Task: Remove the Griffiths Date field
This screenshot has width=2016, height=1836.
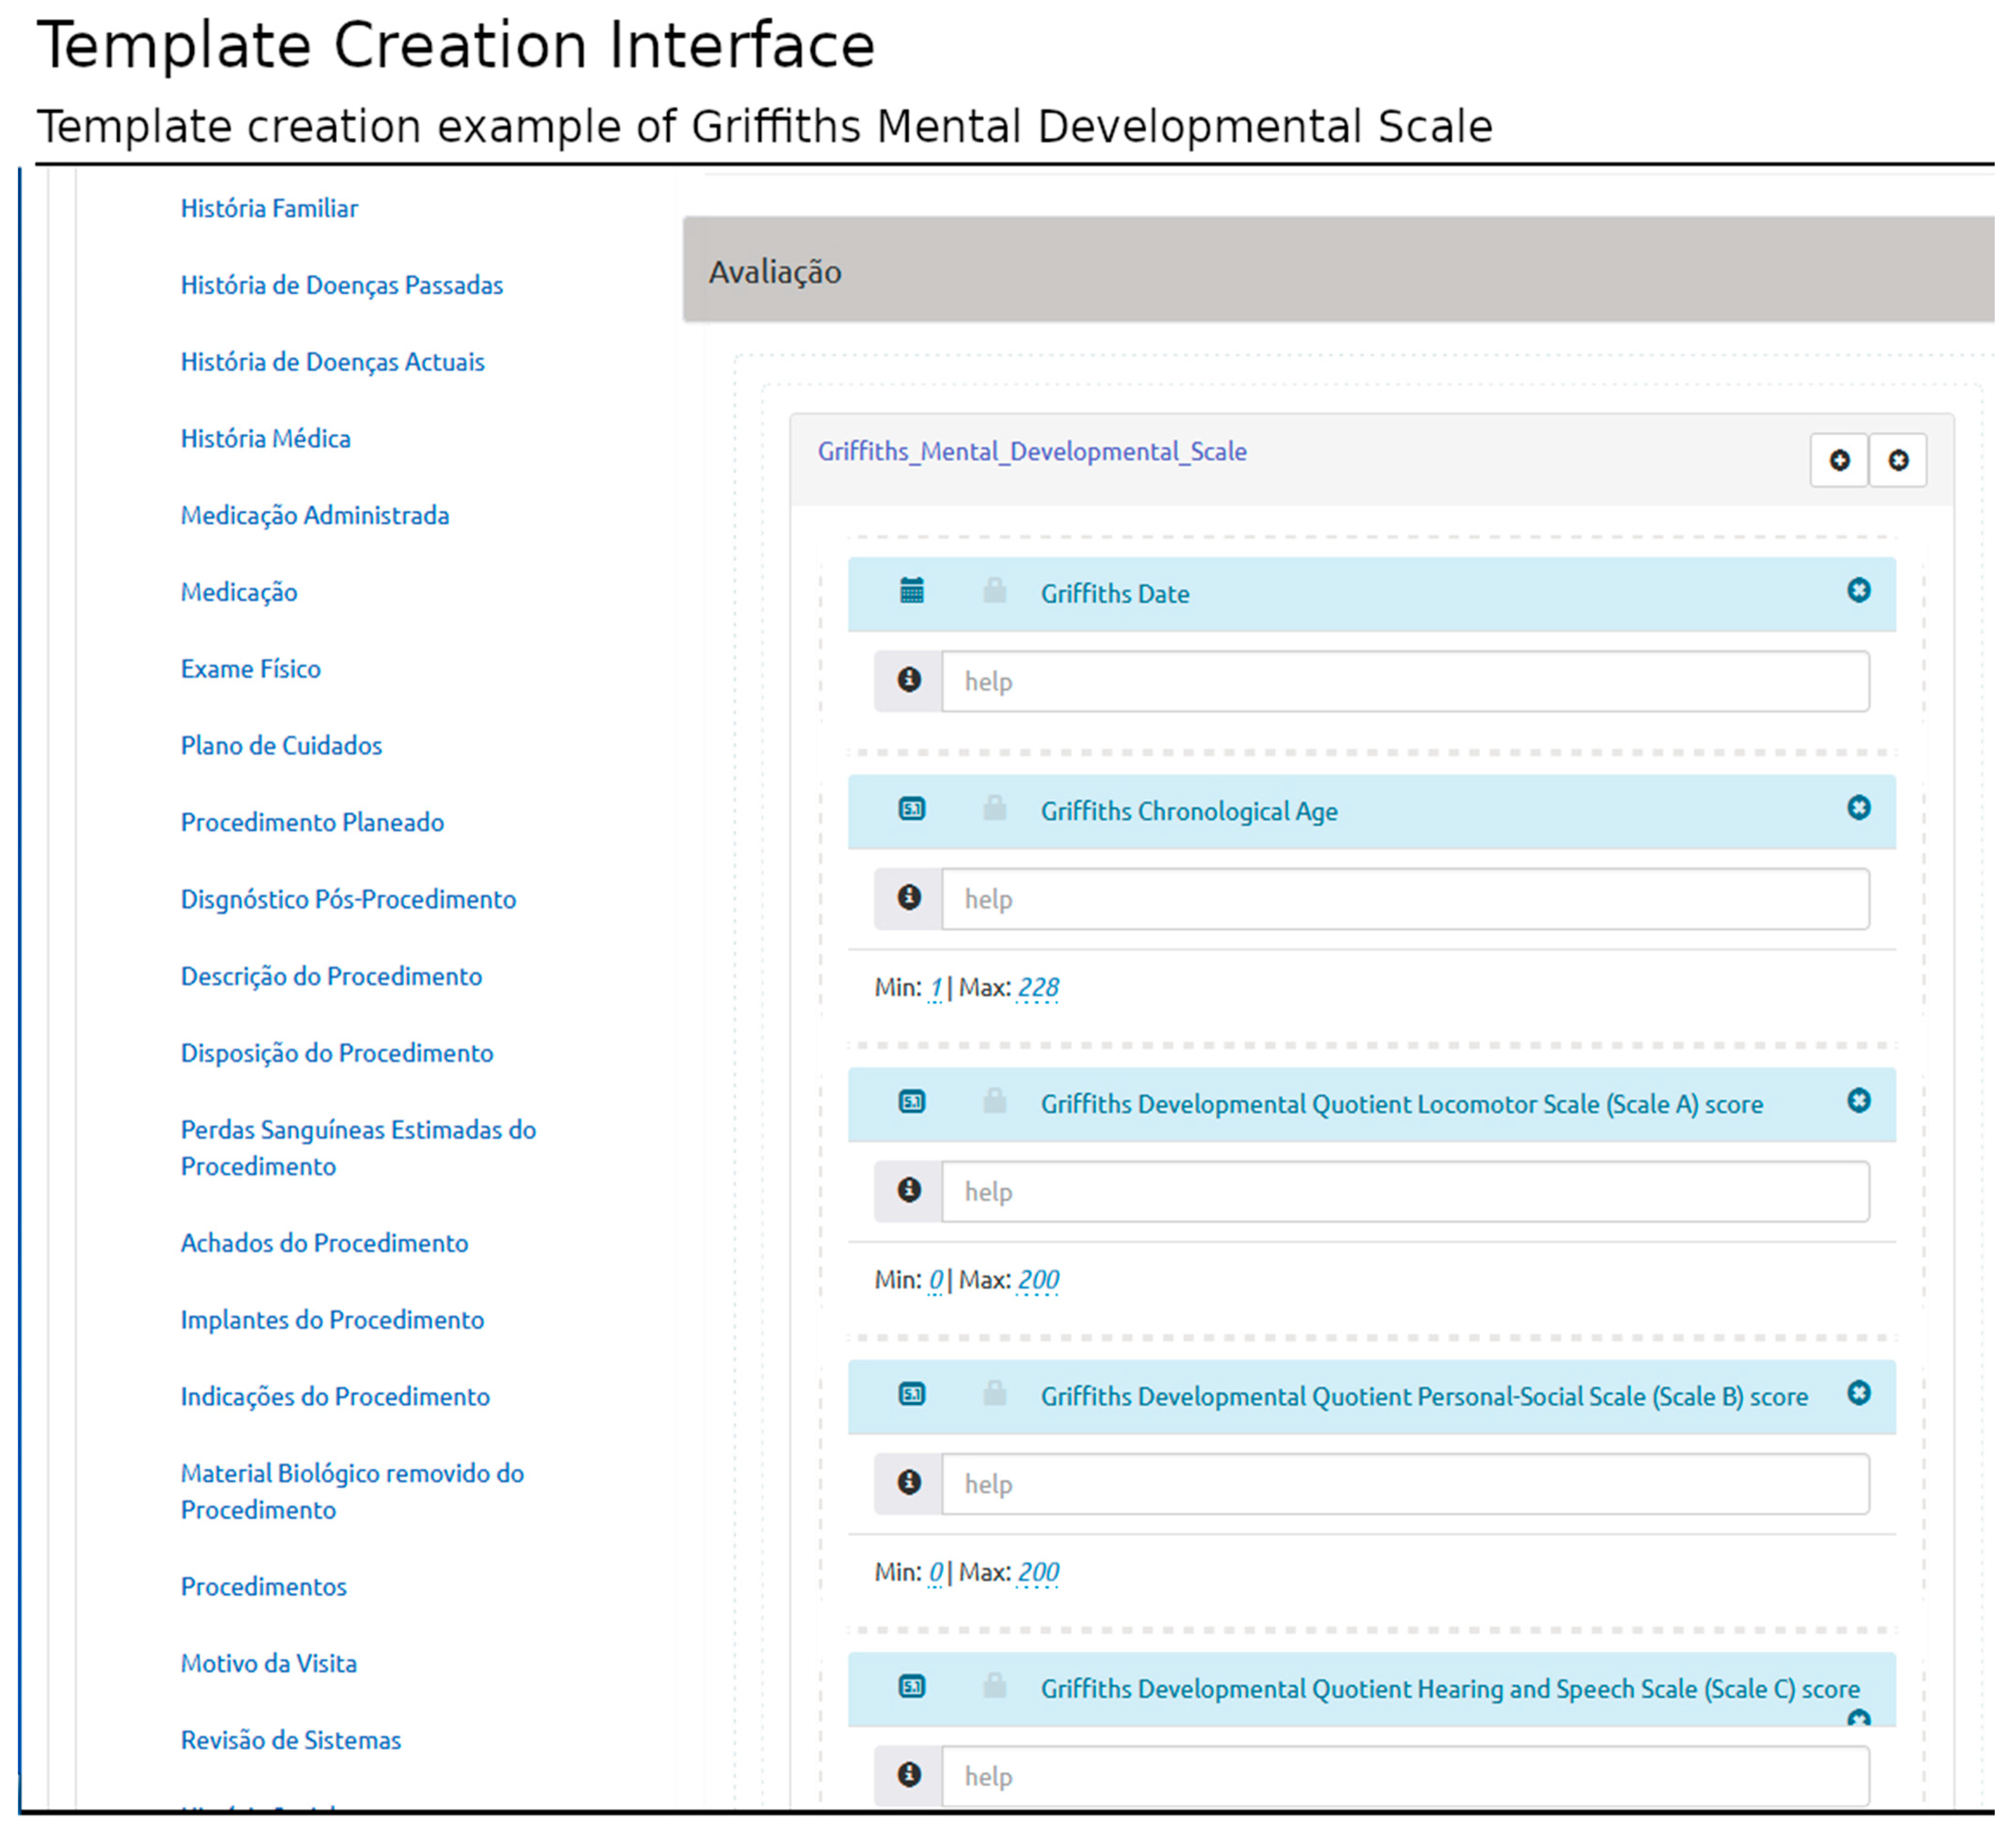Action: (x=1858, y=590)
